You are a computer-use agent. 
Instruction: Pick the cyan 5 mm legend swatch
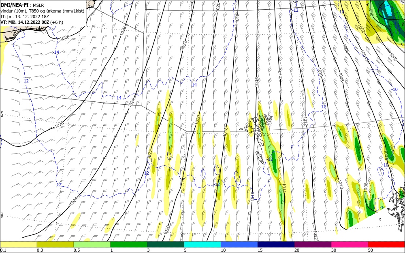click(202, 245)
